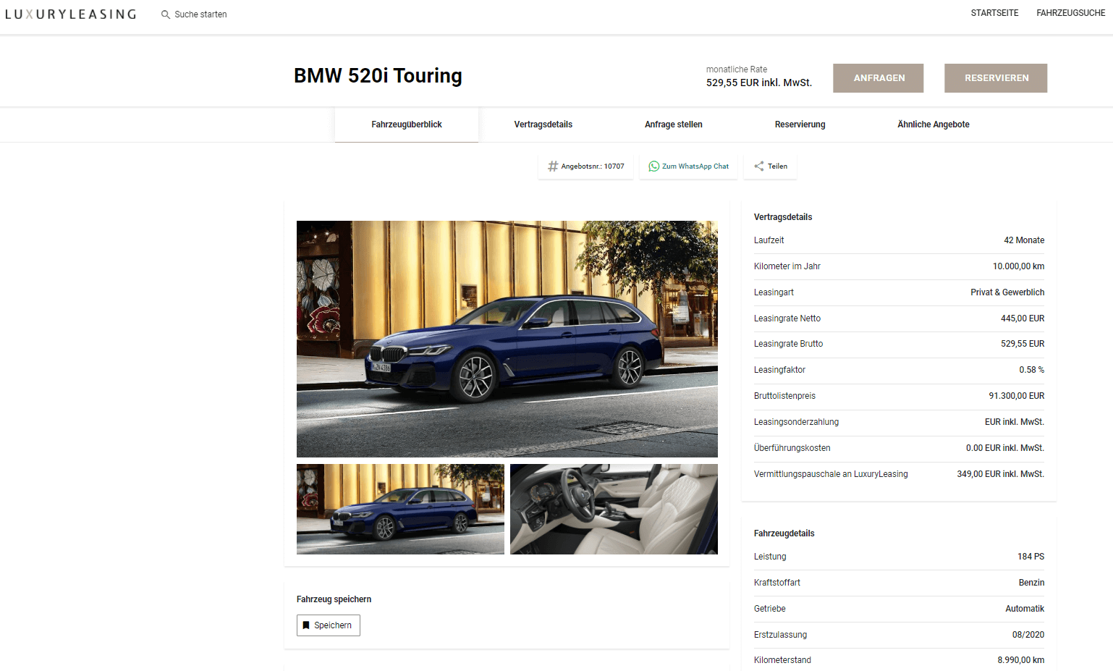Viewport: 1113px width, 671px height.
Task: Go to STARTSEITE
Action: [994, 13]
